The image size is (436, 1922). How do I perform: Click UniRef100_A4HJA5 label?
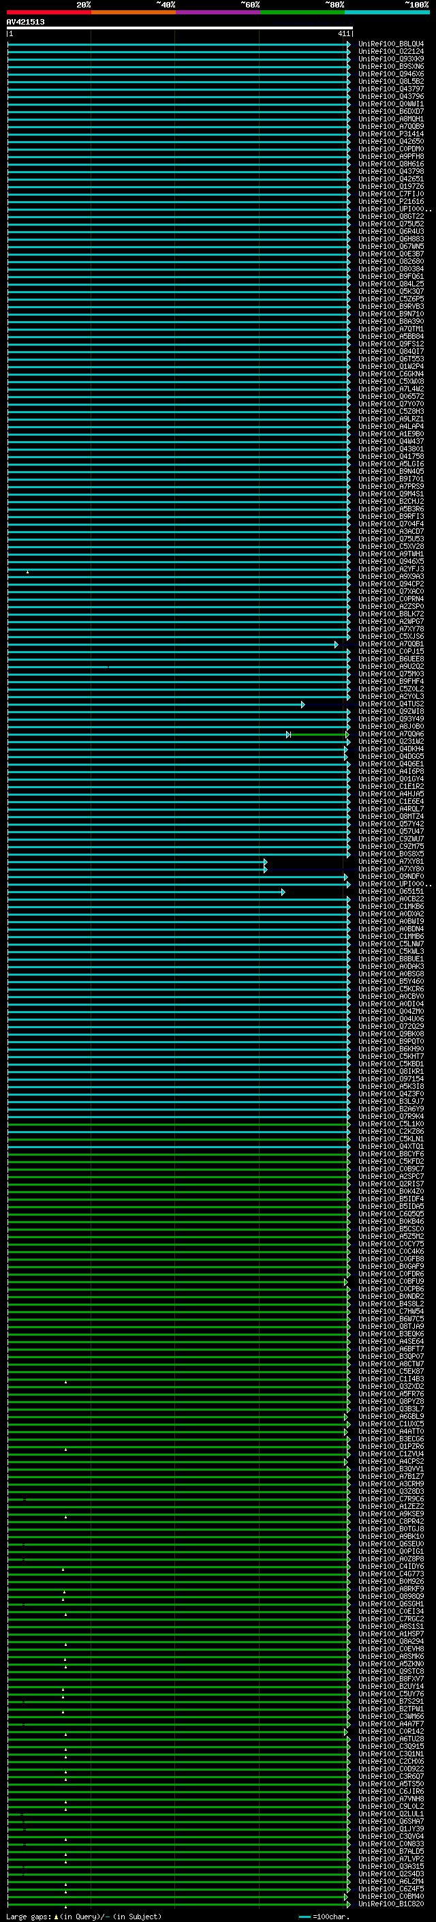[390, 794]
